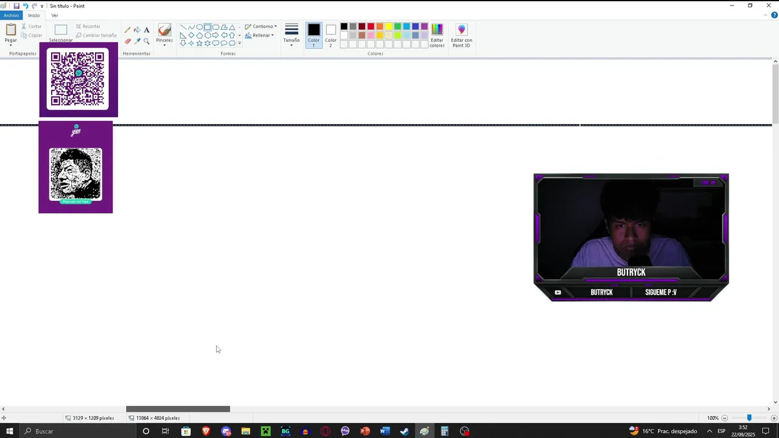
Task: Click the "13864 × 4824 píxeles" canvas size
Action: [x=158, y=418]
